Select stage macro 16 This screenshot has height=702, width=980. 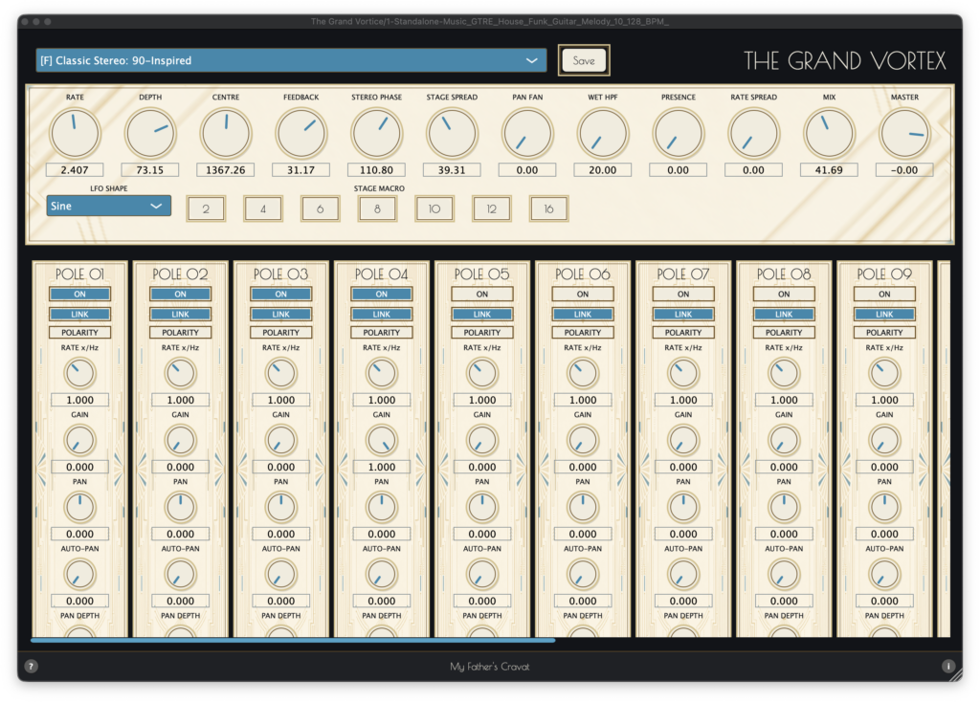(x=548, y=208)
